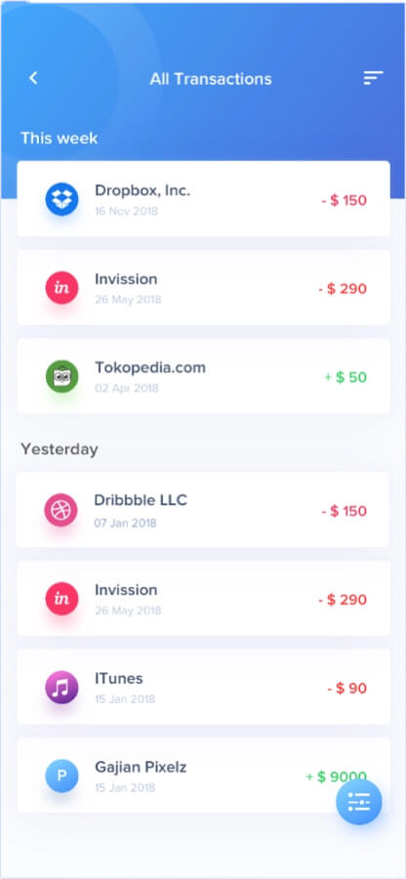The width and height of the screenshot is (406, 879).
Task: Click the Dropbox logo icon
Action: click(61, 199)
